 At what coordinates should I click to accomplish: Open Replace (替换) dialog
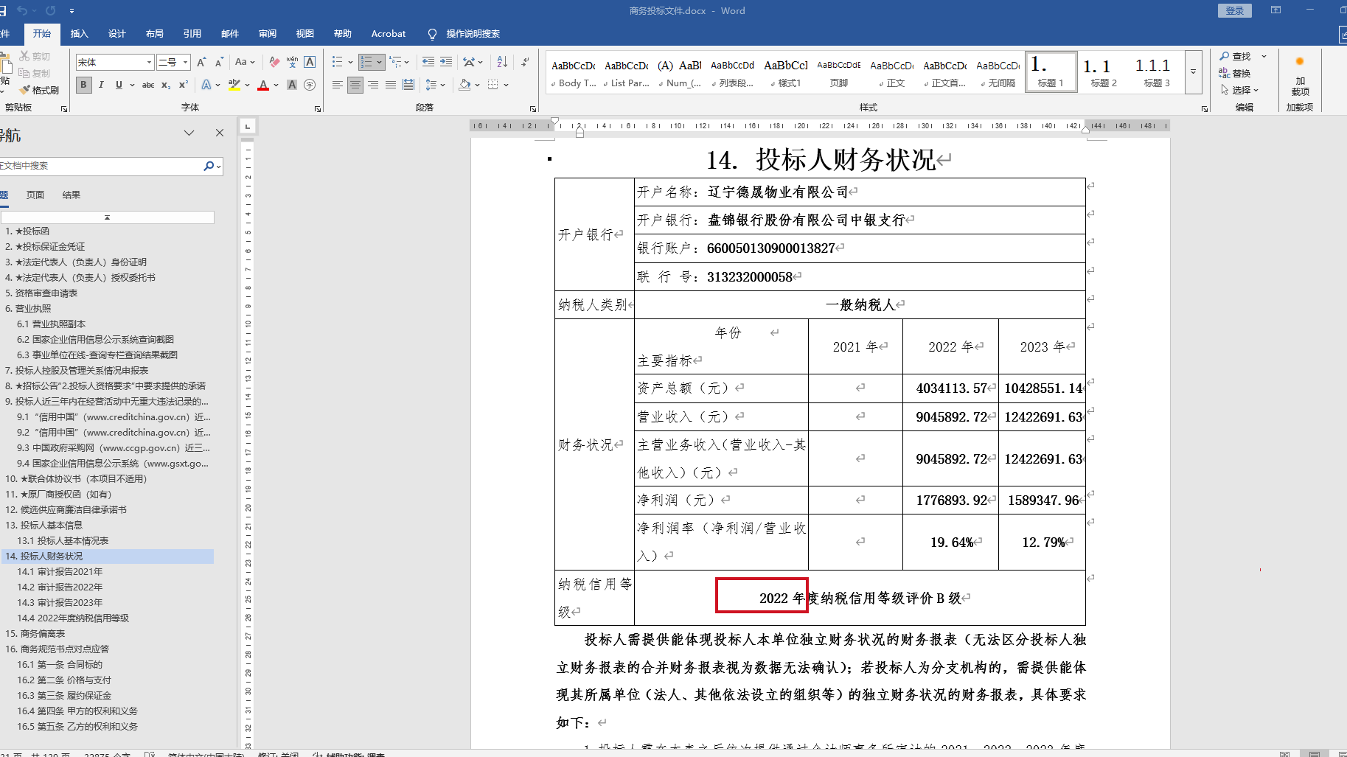tap(1236, 73)
